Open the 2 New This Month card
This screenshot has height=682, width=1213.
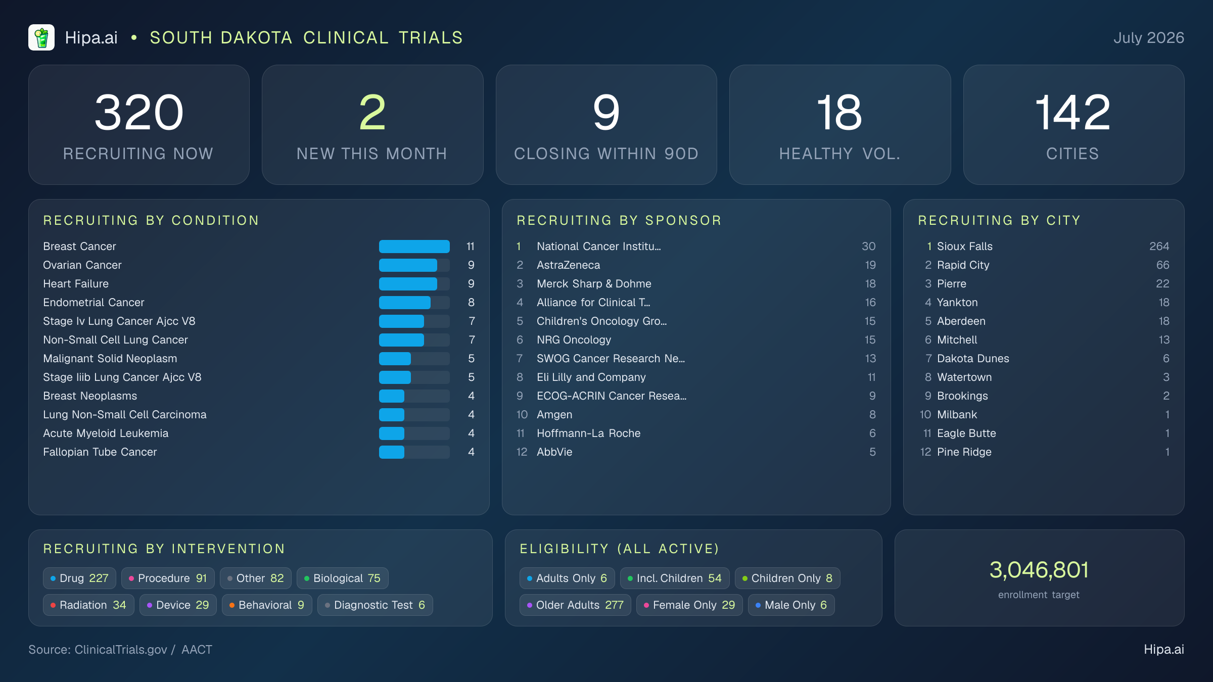pyautogui.click(x=372, y=125)
